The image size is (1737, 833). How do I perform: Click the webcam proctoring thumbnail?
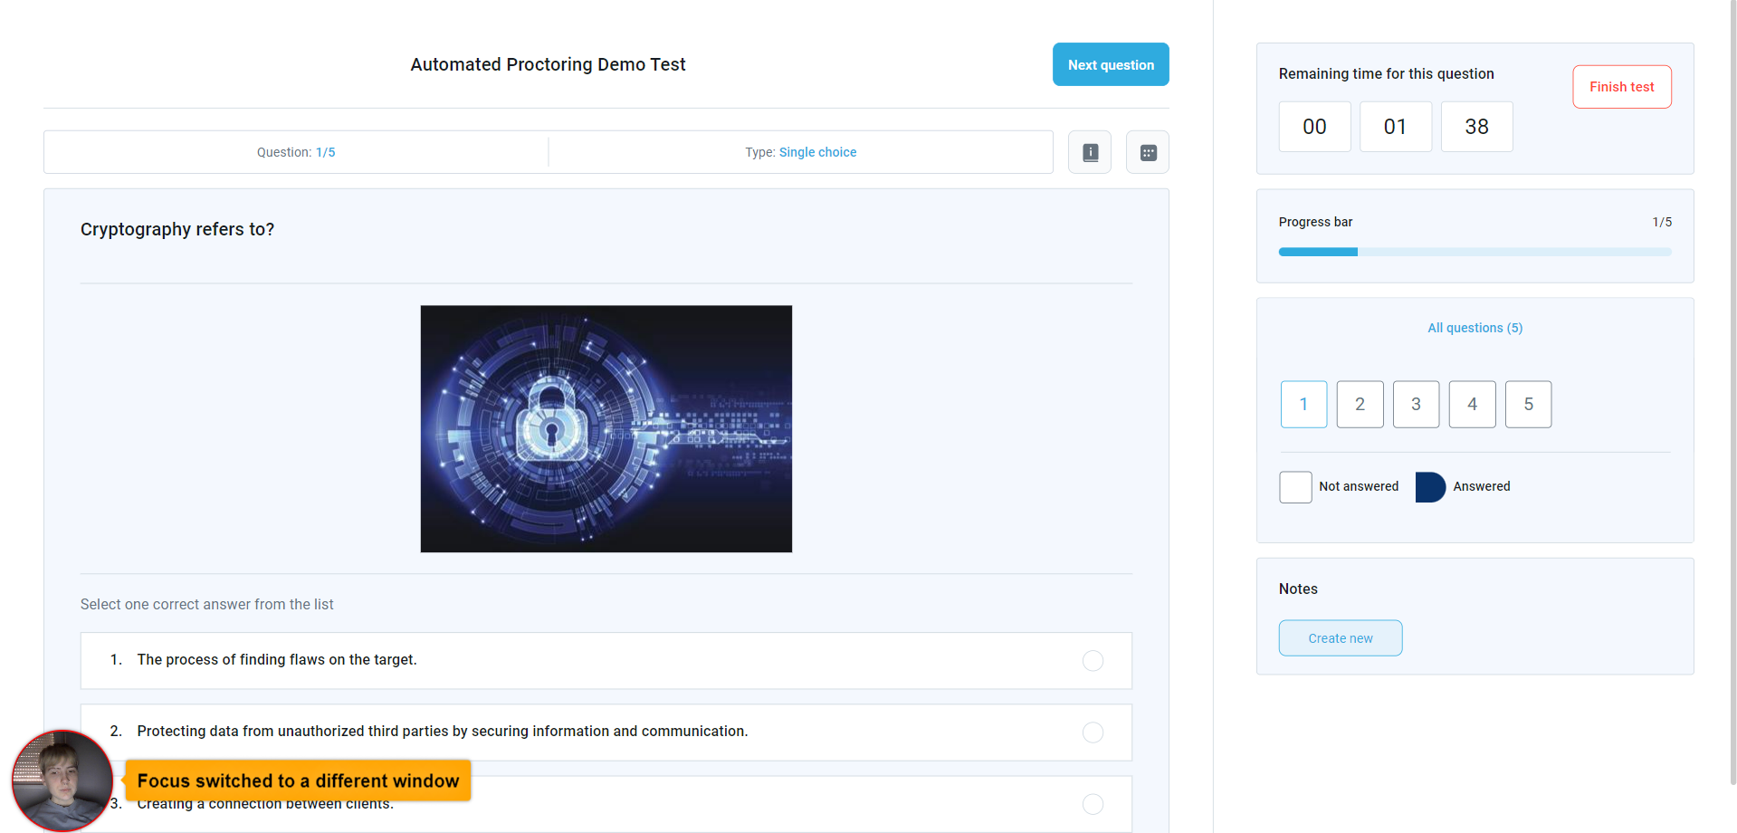point(62,780)
